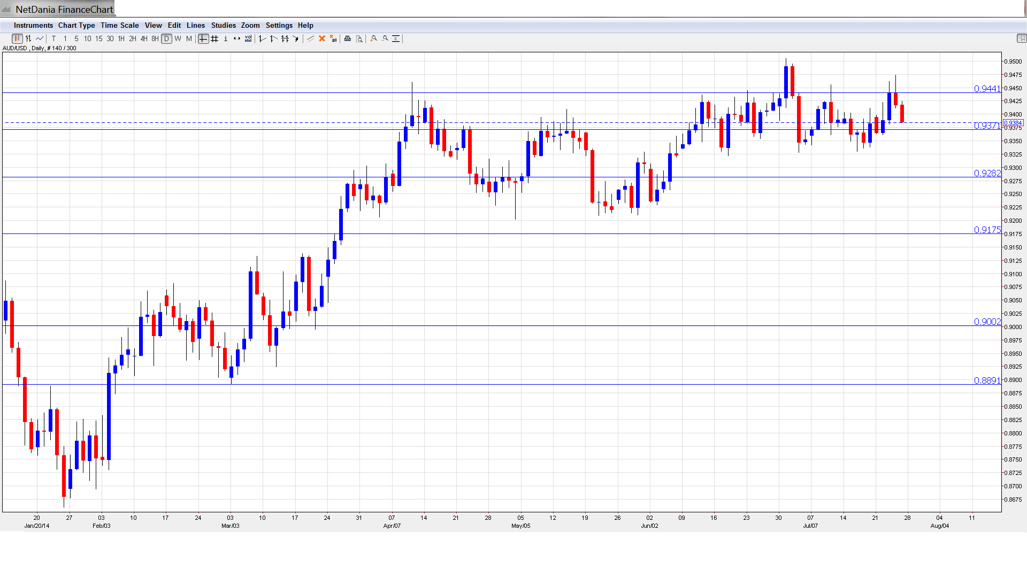Click the OHLC bar chart type icon
1027x577 pixels.
[28, 38]
